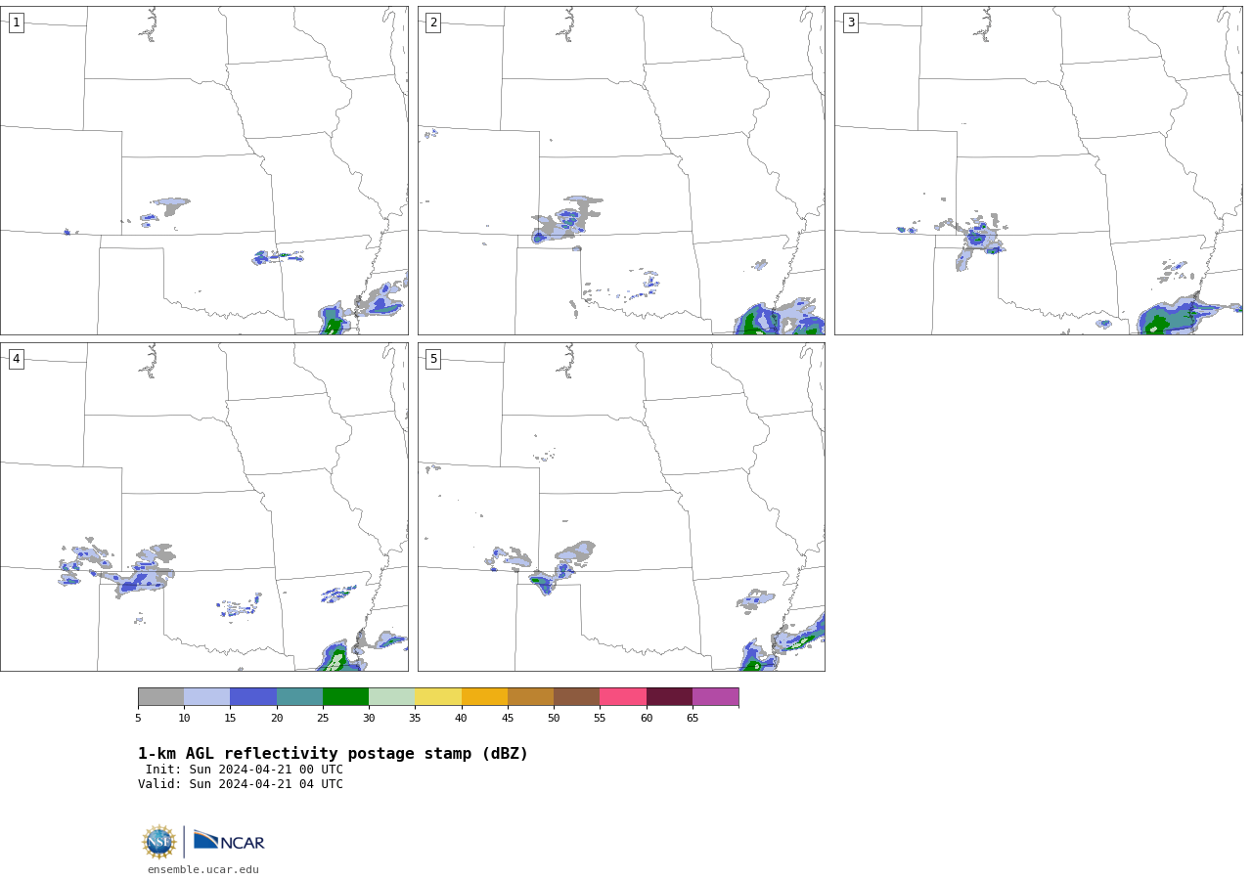Click the panel number label 1
This screenshot has height=881, width=1252.
click(16, 22)
